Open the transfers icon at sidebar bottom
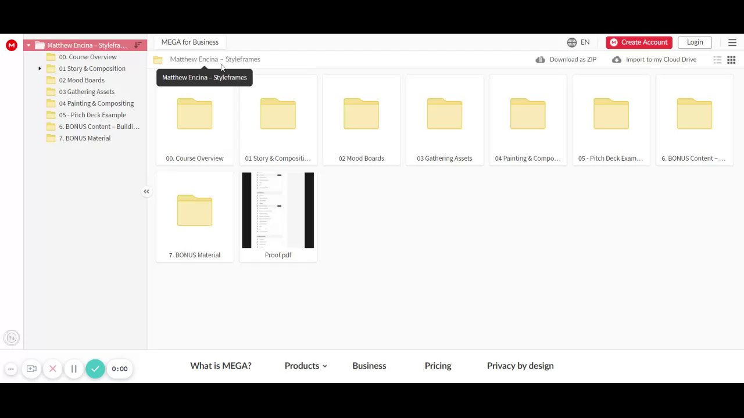 click(11, 338)
